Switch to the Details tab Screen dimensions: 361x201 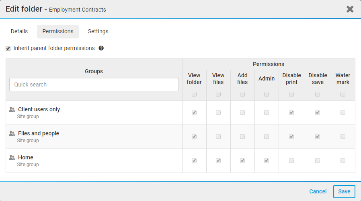19,31
